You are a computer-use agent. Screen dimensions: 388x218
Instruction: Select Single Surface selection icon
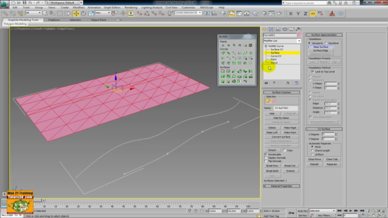pos(268,101)
